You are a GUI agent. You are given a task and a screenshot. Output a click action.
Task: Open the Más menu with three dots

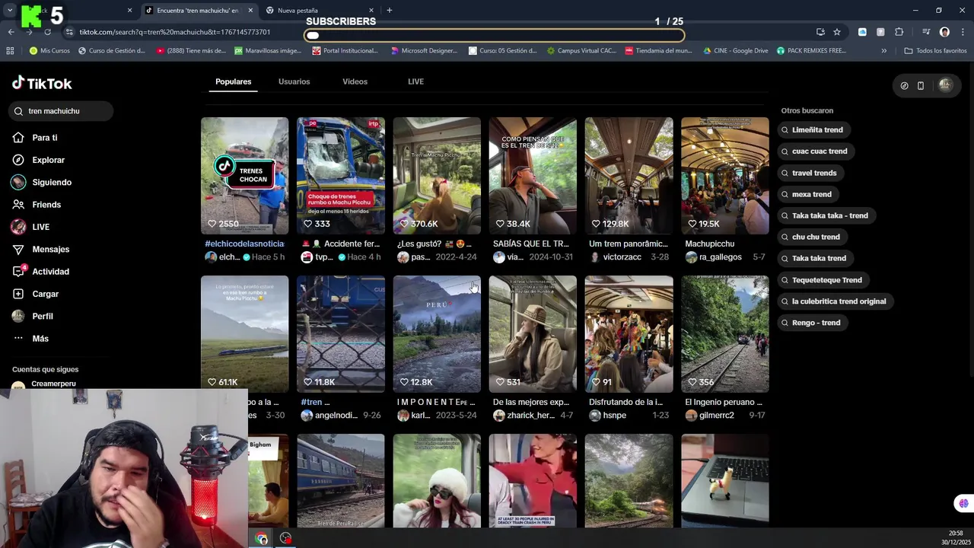[x=30, y=339]
